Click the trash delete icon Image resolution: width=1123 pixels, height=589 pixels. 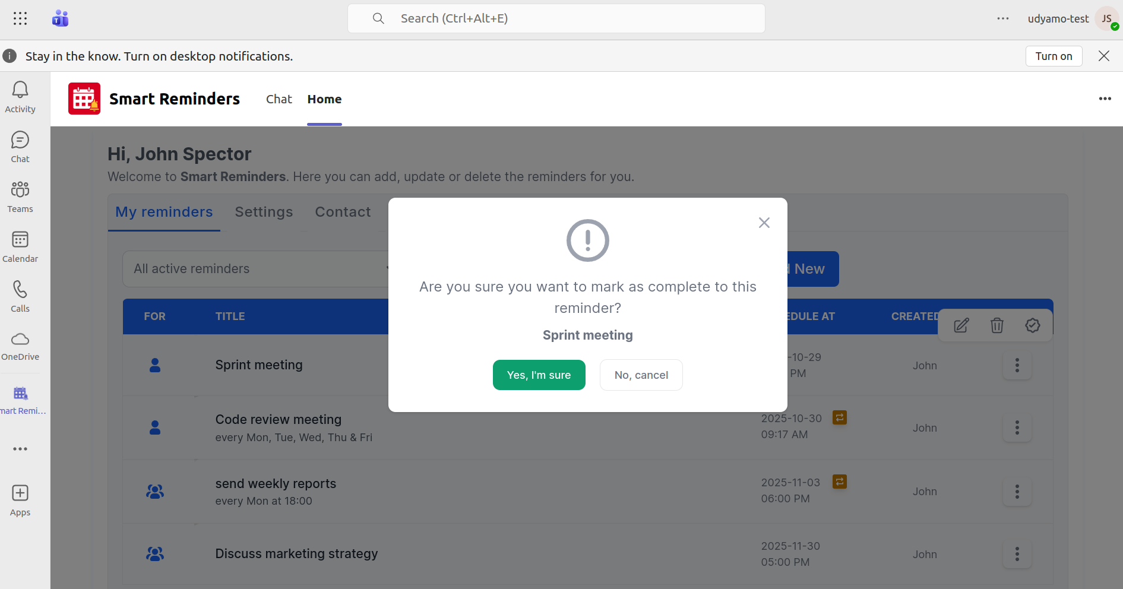coord(997,325)
